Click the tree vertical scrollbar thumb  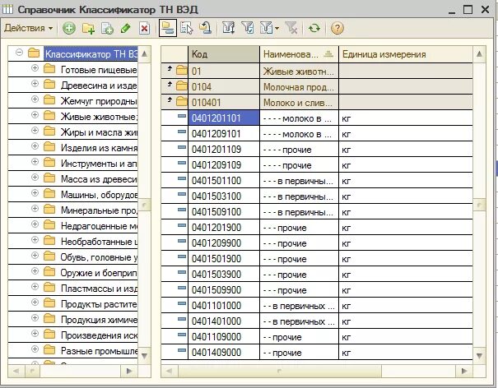click(145, 205)
